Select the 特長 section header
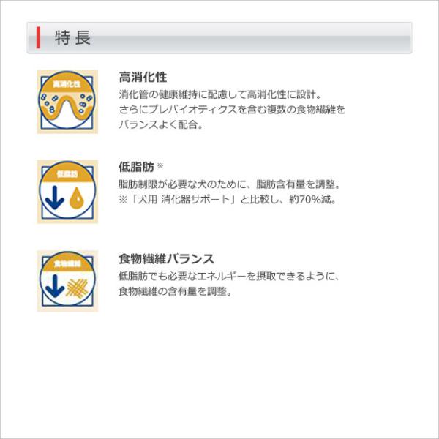The image size is (439, 439). (219, 37)
